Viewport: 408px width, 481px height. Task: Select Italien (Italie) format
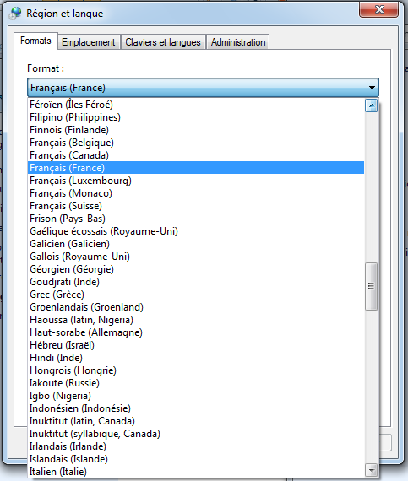196,472
